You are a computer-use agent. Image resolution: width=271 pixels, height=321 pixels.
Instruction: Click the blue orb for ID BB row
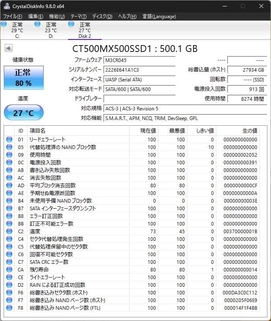click(x=9, y=224)
